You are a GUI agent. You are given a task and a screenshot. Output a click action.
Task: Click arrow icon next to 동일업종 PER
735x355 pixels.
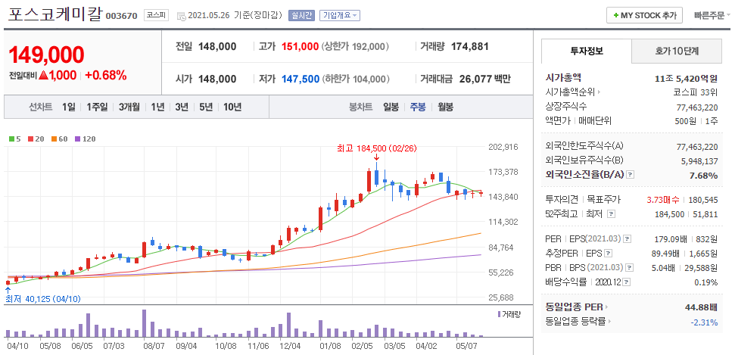(x=606, y=307)
